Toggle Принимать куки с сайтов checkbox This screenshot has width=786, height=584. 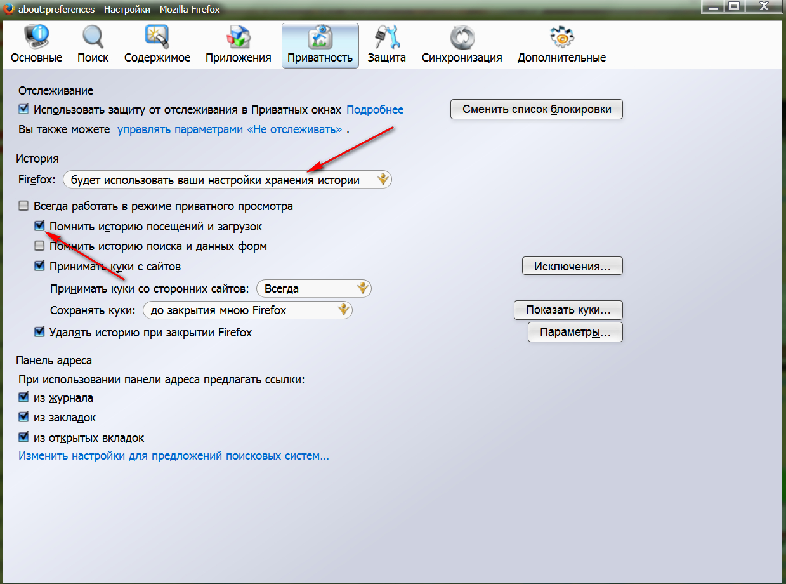[x=39, y=267]
